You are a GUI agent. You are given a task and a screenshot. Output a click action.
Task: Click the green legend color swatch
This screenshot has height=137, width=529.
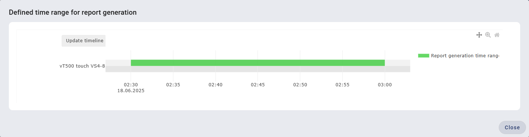[x=423, y=55]
